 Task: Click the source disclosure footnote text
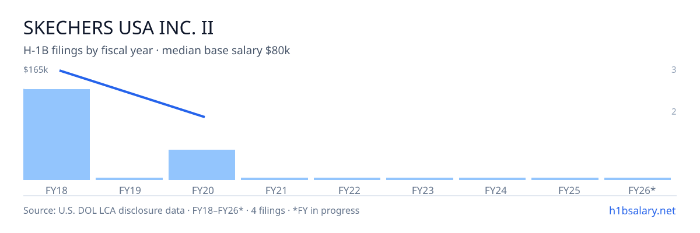pos(191,210)
